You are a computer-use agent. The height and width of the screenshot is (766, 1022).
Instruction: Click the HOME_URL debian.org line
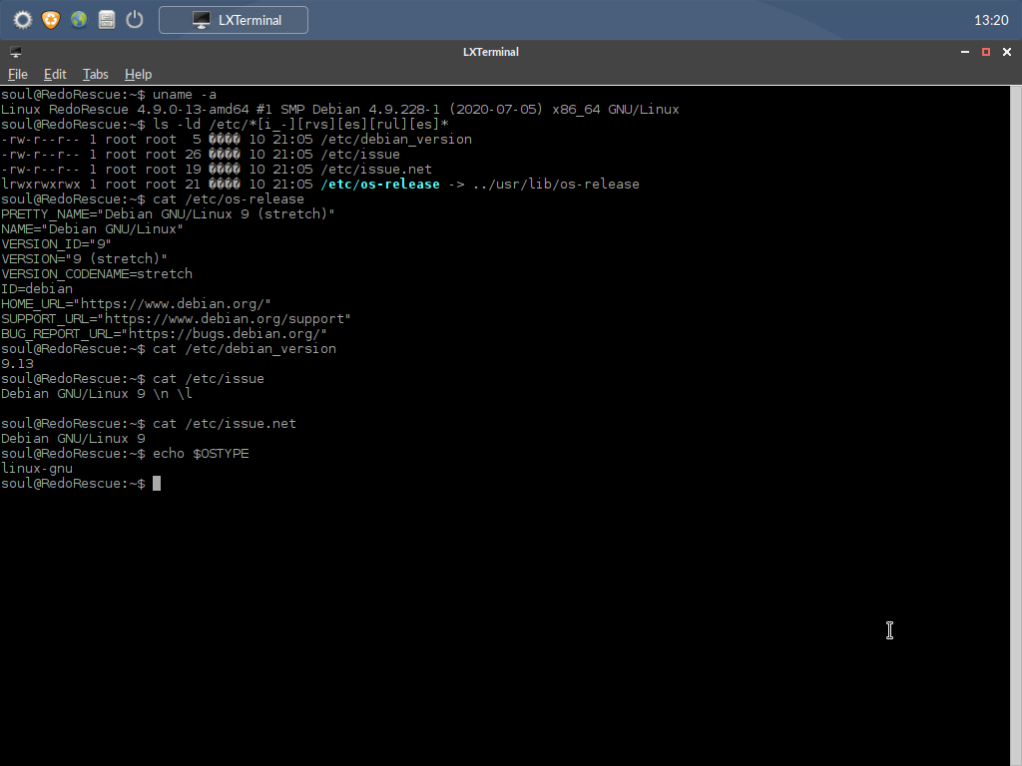tap(136, 304)
